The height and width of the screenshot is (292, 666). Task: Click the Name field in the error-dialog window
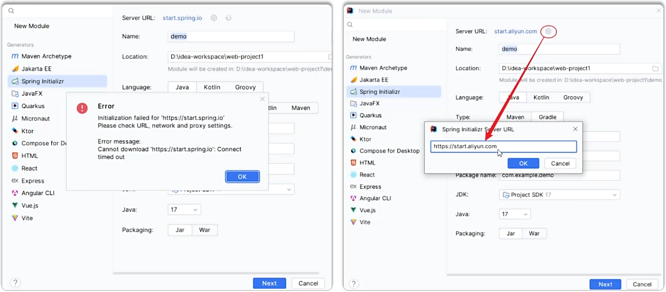(x=231, y=36)
